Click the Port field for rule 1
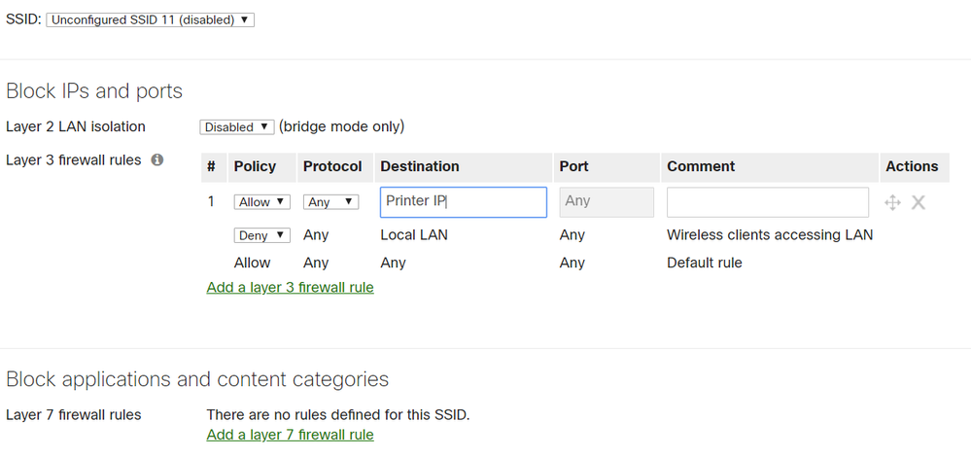This screenshot has width=971, height=458. [607, 202]
